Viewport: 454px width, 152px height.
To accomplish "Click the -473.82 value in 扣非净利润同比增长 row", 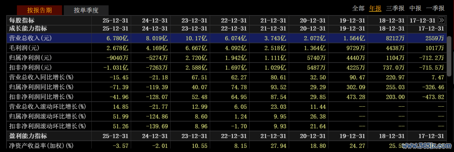I will (433, 97).
